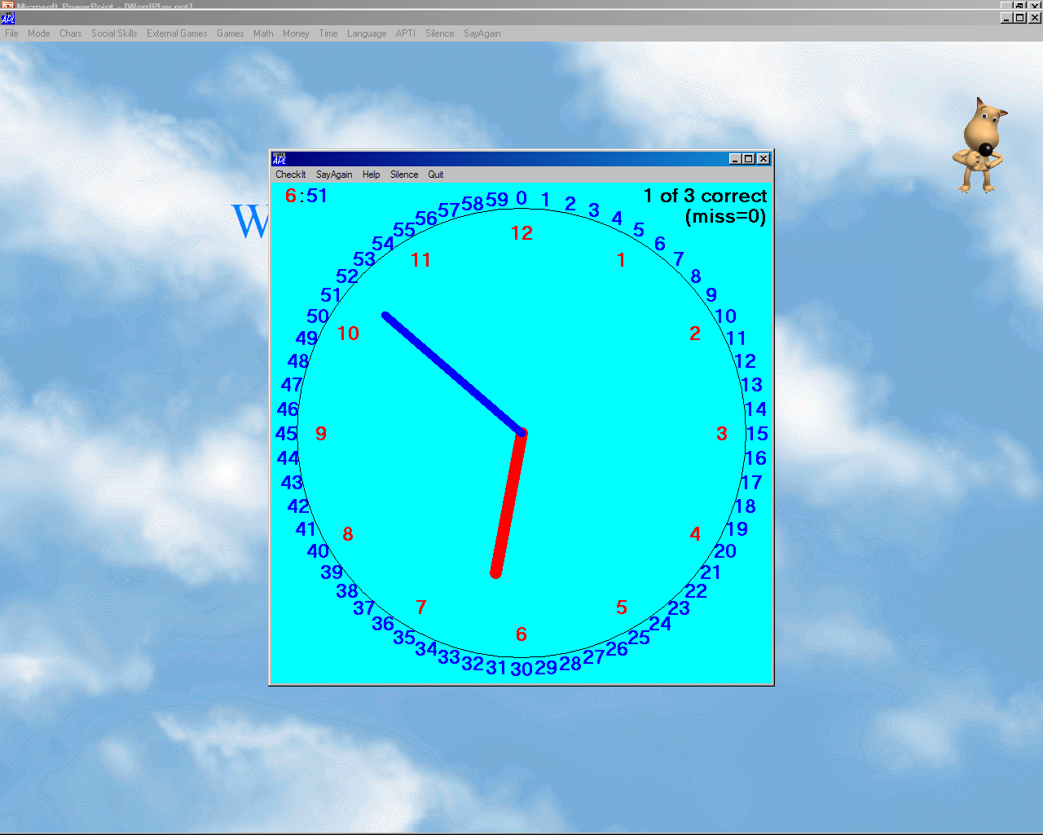
Task: Open the Language menu
Action: pyautogui.click(x=367, y=33)
